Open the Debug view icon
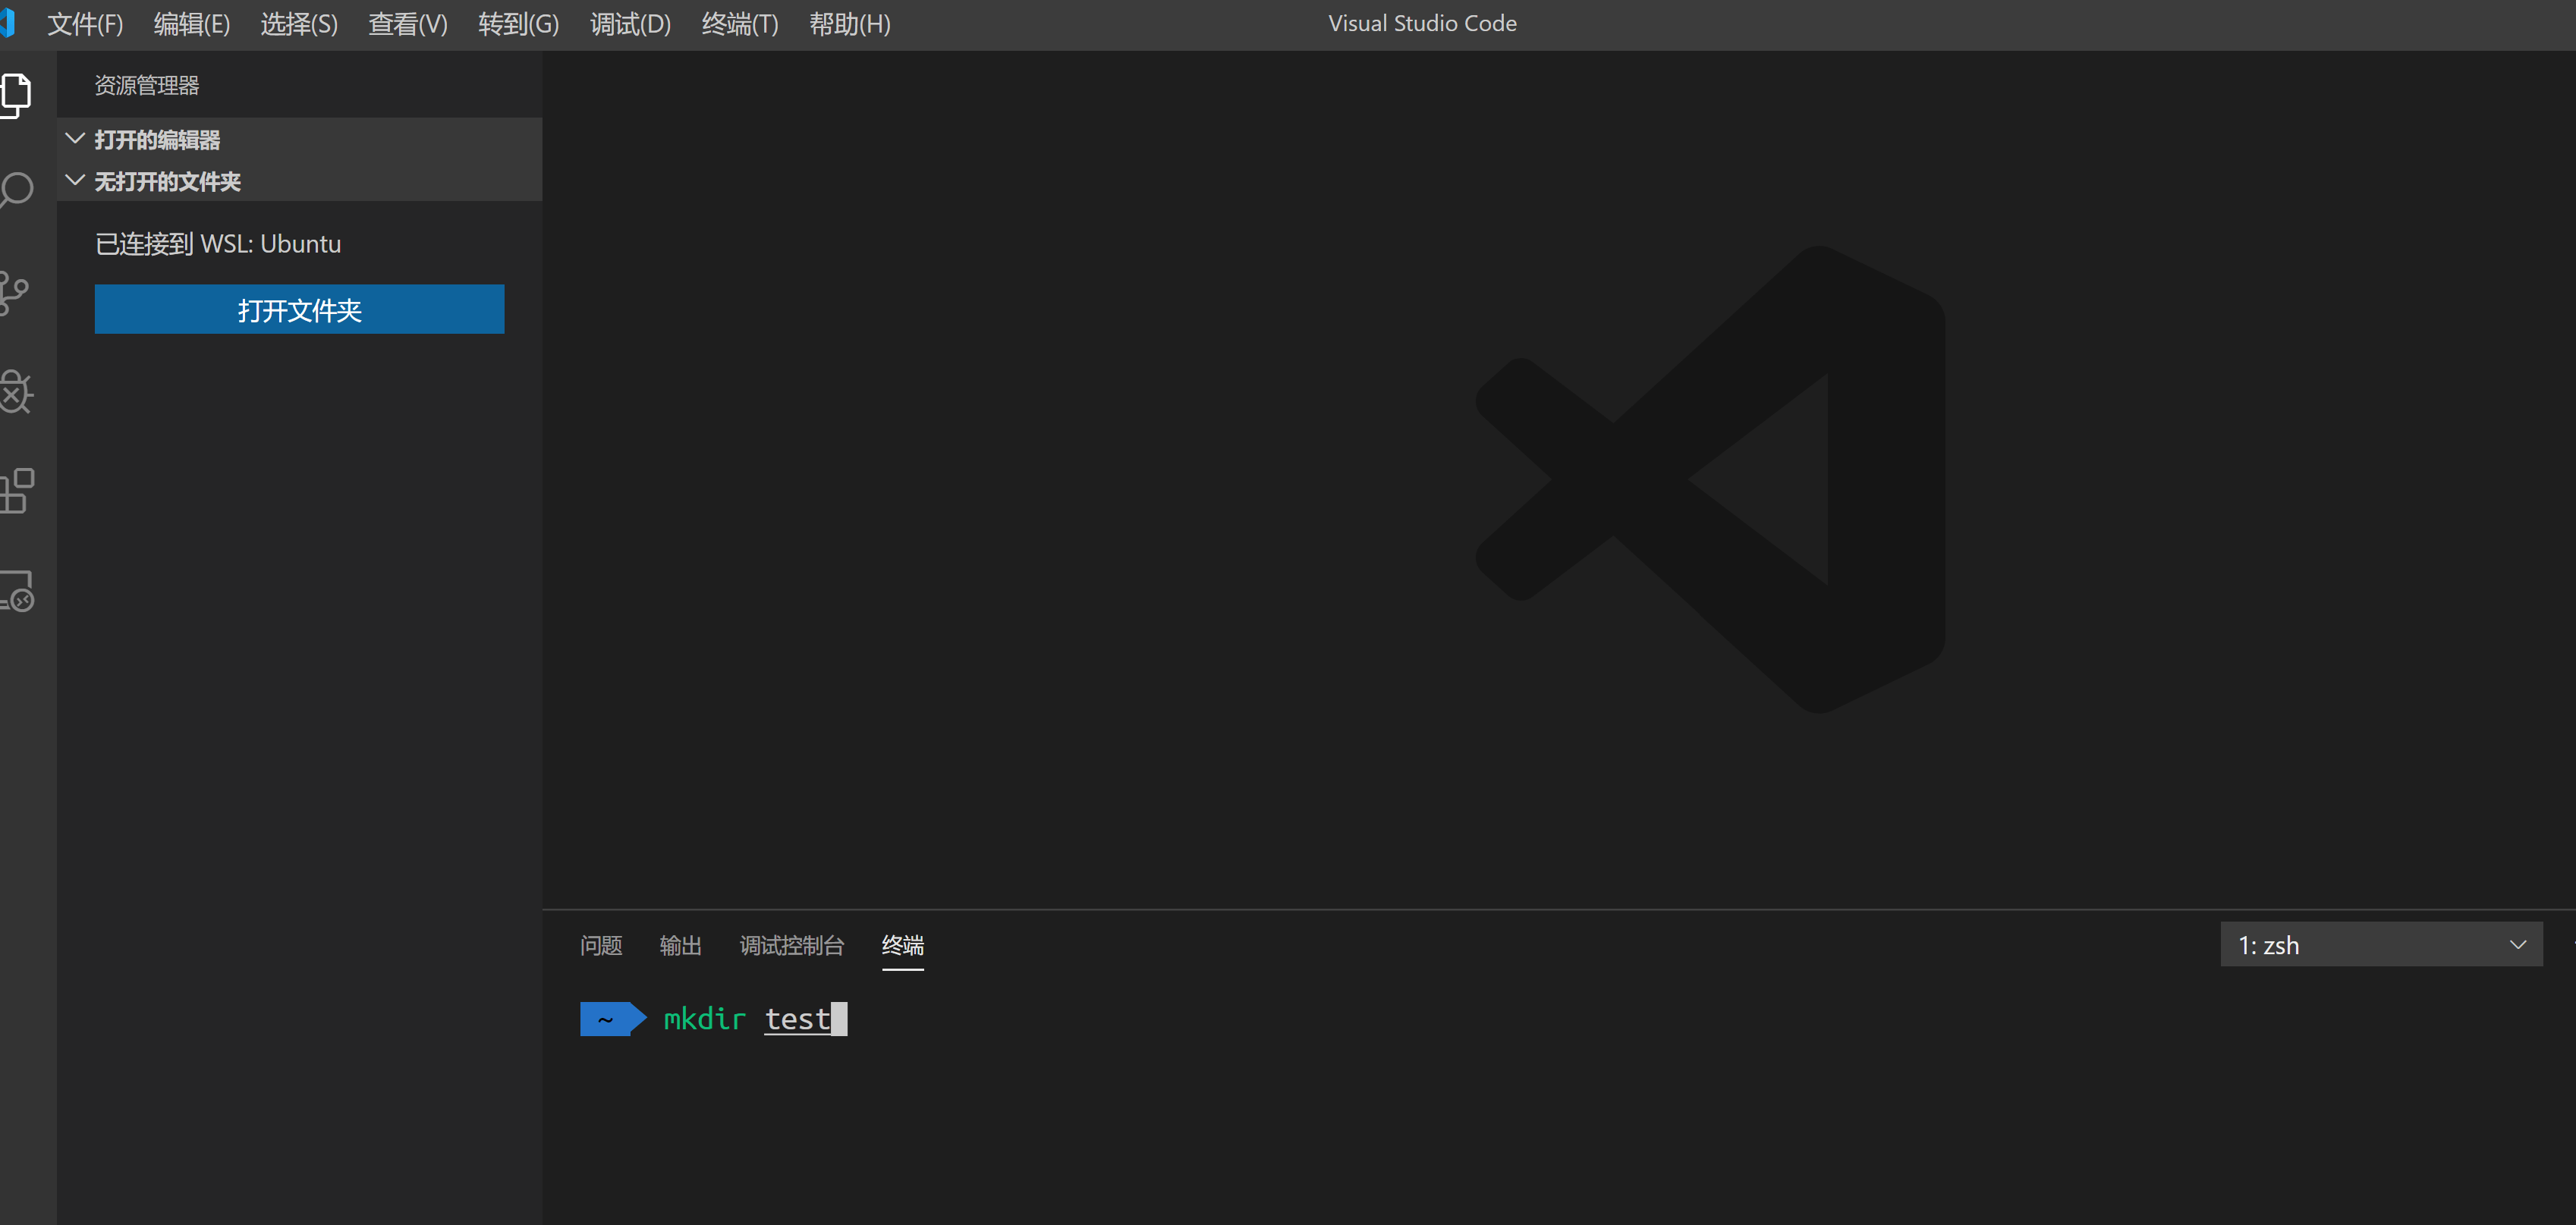This screenshot has width=2576, height=1225. [16, 392]
